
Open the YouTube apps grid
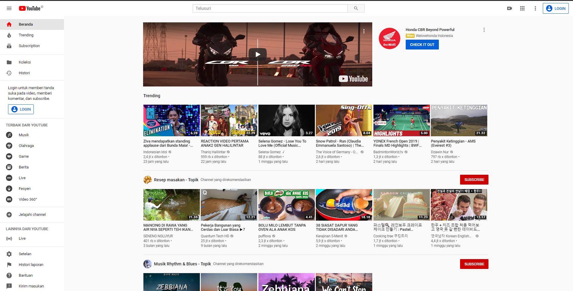(x=522, y=8)
